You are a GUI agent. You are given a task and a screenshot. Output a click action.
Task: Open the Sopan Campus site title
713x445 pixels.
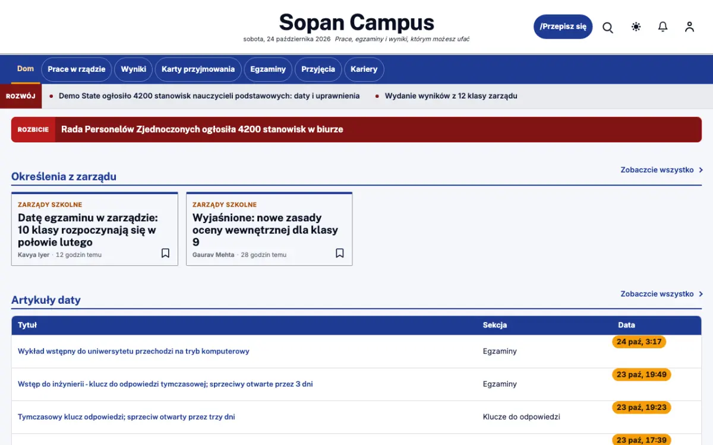(x=356, y=23)
